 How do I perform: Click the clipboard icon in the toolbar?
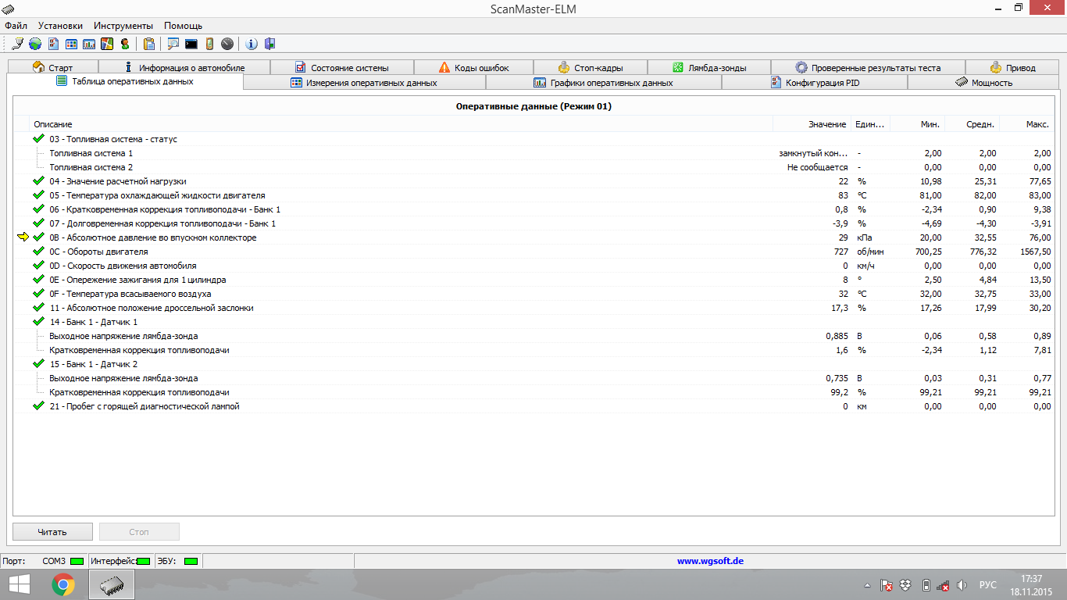(148, 44)
